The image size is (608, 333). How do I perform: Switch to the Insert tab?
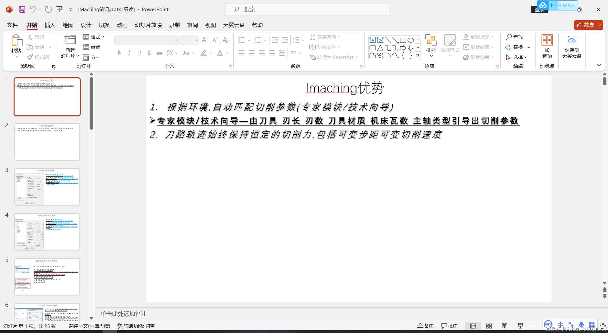point(50,25)
